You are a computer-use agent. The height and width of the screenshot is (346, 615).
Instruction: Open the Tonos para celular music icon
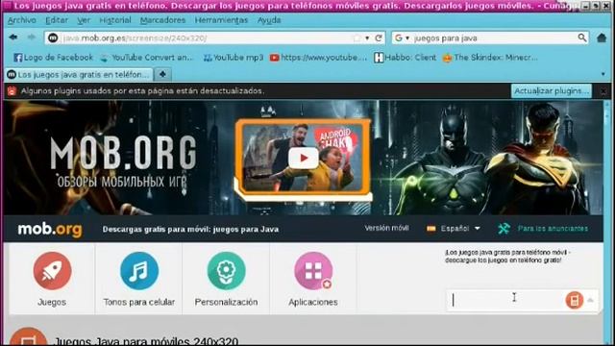[x=139, y=271]
